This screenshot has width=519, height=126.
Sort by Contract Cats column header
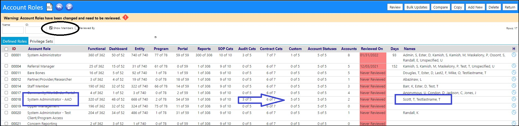(x=271, y=49)
